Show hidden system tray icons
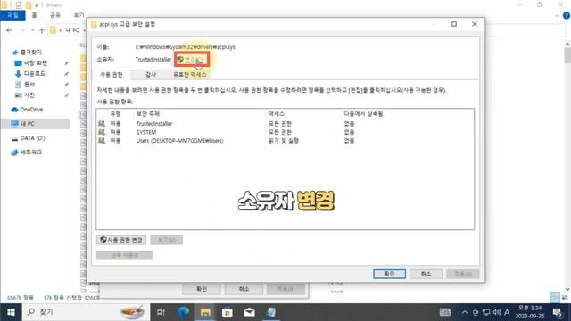 [464, 312]
